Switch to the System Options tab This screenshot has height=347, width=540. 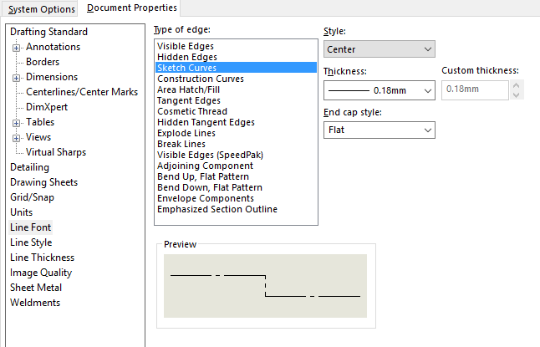pos(41,9)
